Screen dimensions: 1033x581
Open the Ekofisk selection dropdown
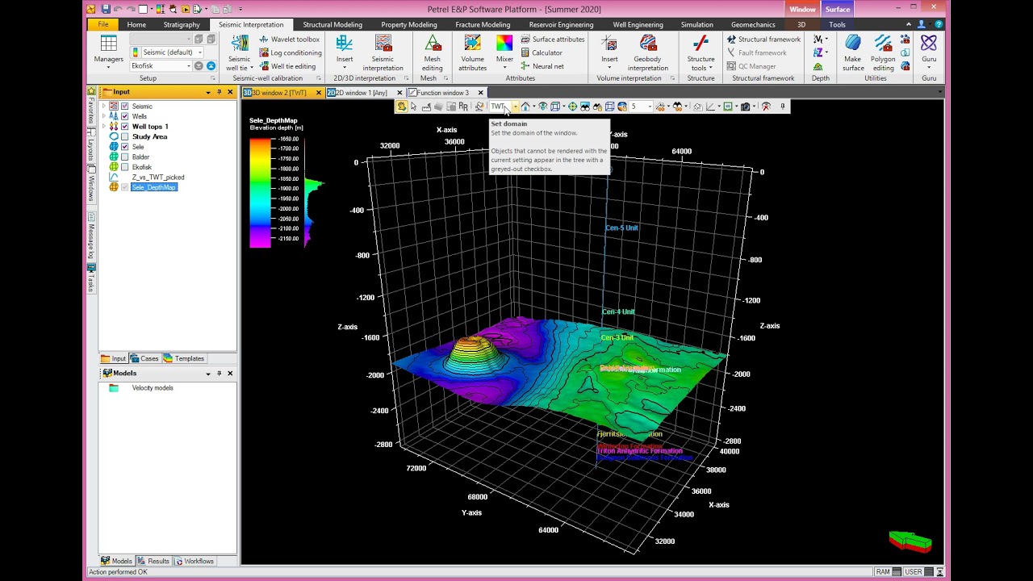[189, 66]
